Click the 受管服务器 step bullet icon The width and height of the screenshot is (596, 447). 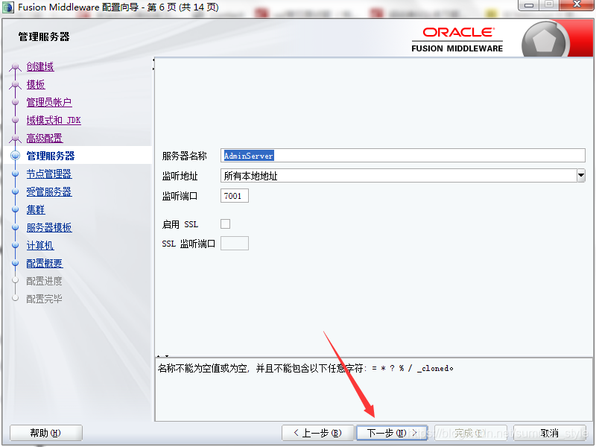tap(15, 191)
